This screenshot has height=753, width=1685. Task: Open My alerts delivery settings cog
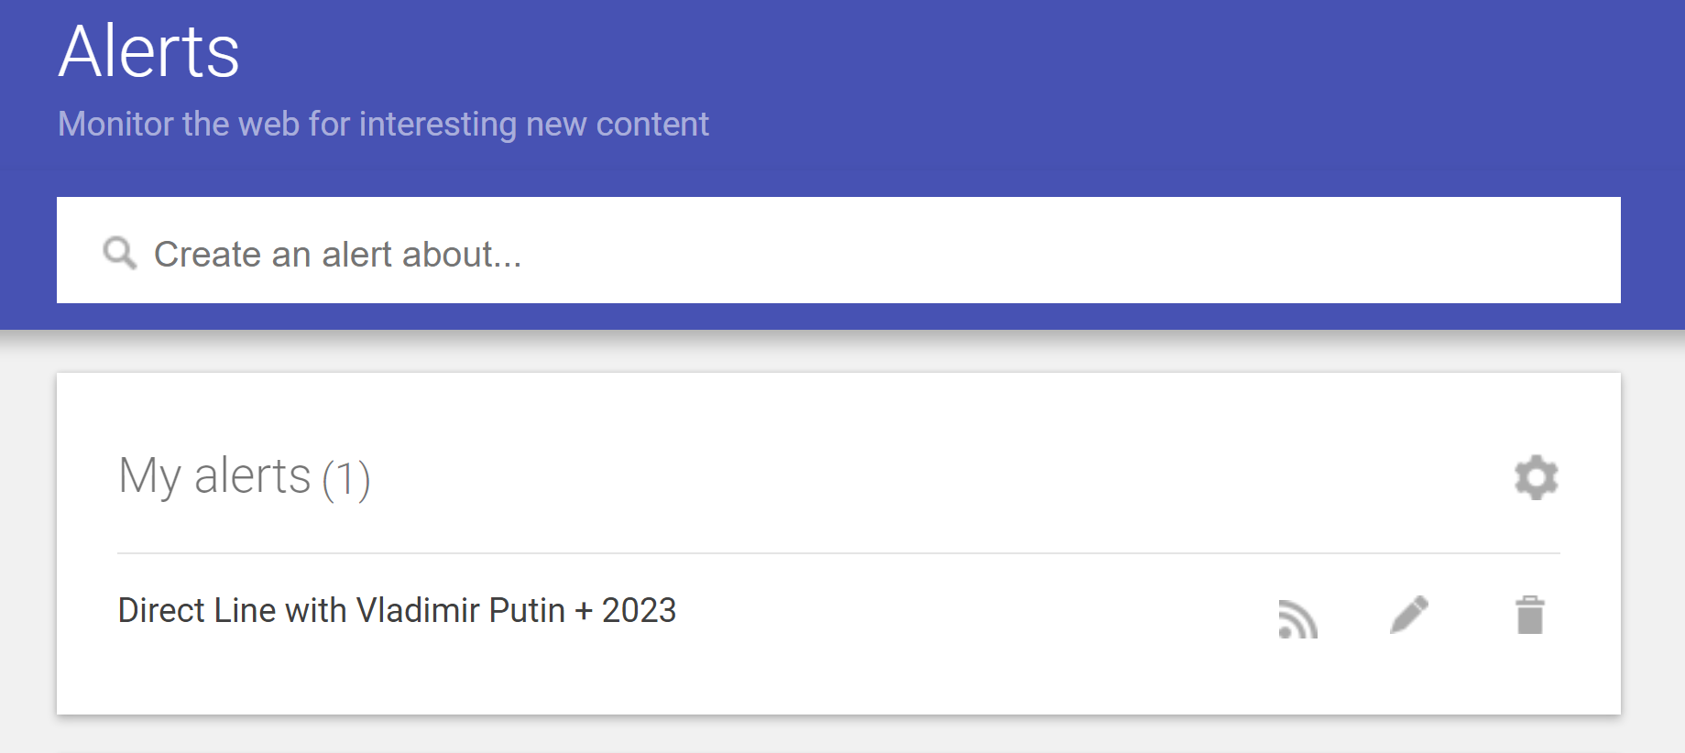tap(1536, 477)
